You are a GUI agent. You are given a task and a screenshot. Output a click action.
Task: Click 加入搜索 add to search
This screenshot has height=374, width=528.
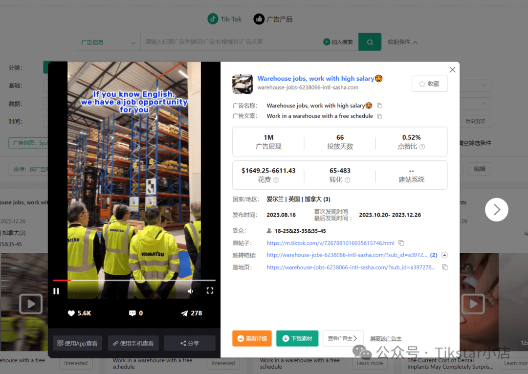click(x=338, y=42)
